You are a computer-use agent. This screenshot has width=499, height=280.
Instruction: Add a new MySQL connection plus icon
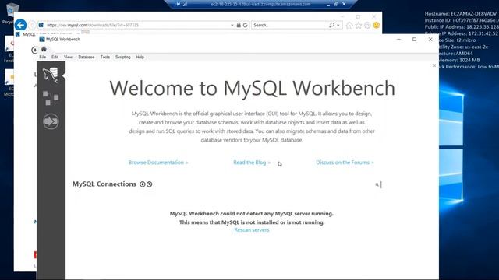click(143, 184)
